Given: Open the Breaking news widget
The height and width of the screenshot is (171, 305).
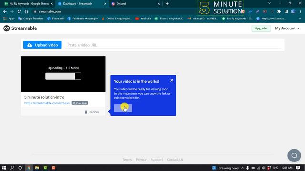Looking at the screenshot, I should point(225,168).
